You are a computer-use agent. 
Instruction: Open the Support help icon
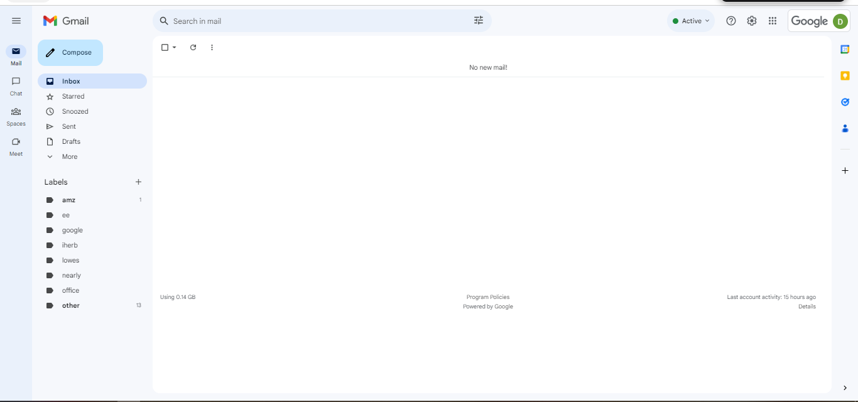pos(731,21)
